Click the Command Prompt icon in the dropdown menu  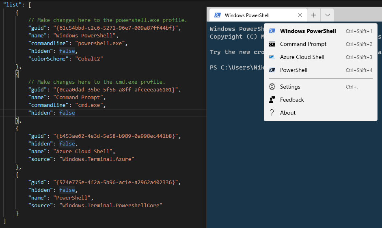coord(272,44)
